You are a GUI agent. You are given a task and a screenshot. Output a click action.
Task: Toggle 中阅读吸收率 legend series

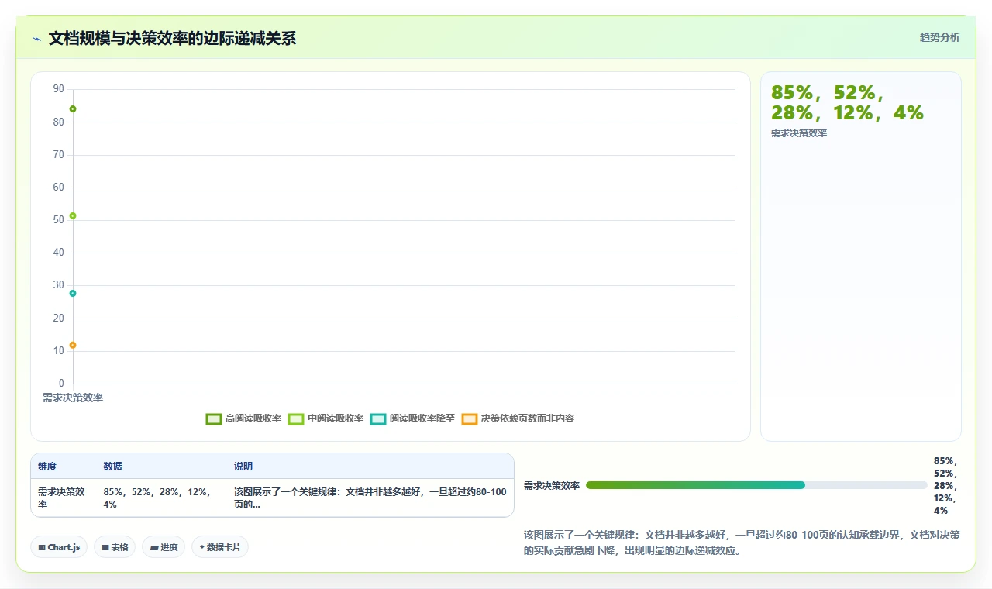click(325, 418)
